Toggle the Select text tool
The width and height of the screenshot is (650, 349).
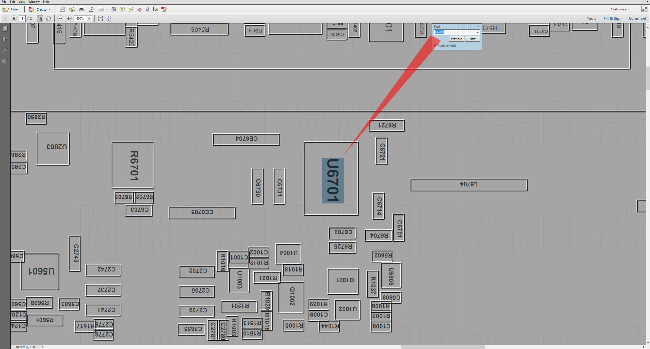click(x=40, y=19)
